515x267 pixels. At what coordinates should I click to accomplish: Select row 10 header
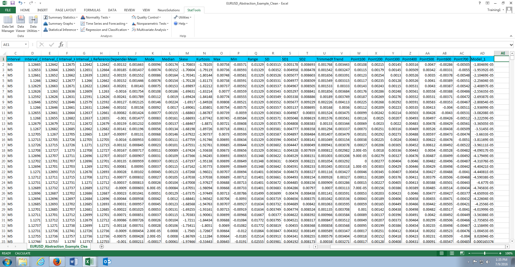pyautogui.click(x=3, y=107)
